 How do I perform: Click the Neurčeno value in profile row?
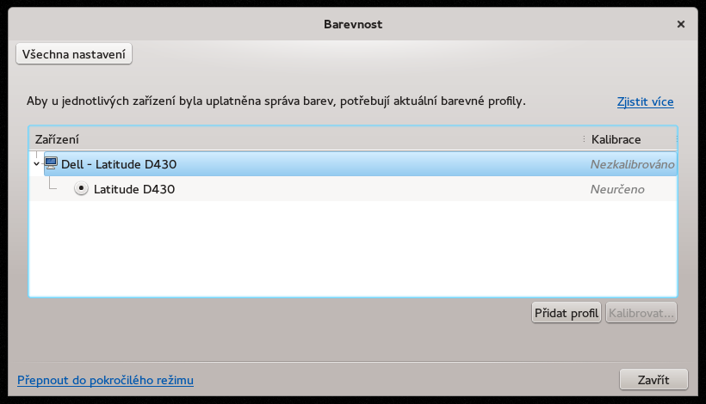(617, 189)
